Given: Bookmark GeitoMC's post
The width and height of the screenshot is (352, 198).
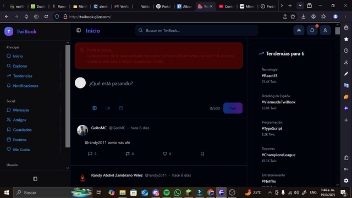Looking at the screenshot, I should point(202,154).
